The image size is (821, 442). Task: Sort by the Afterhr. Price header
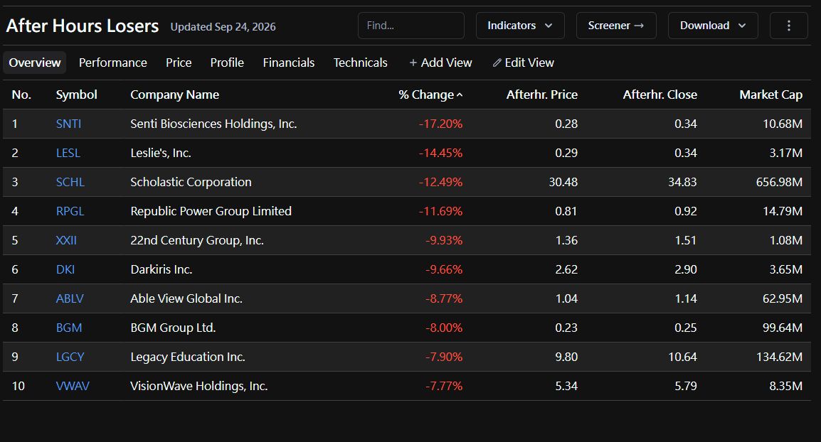coord(541,95)
